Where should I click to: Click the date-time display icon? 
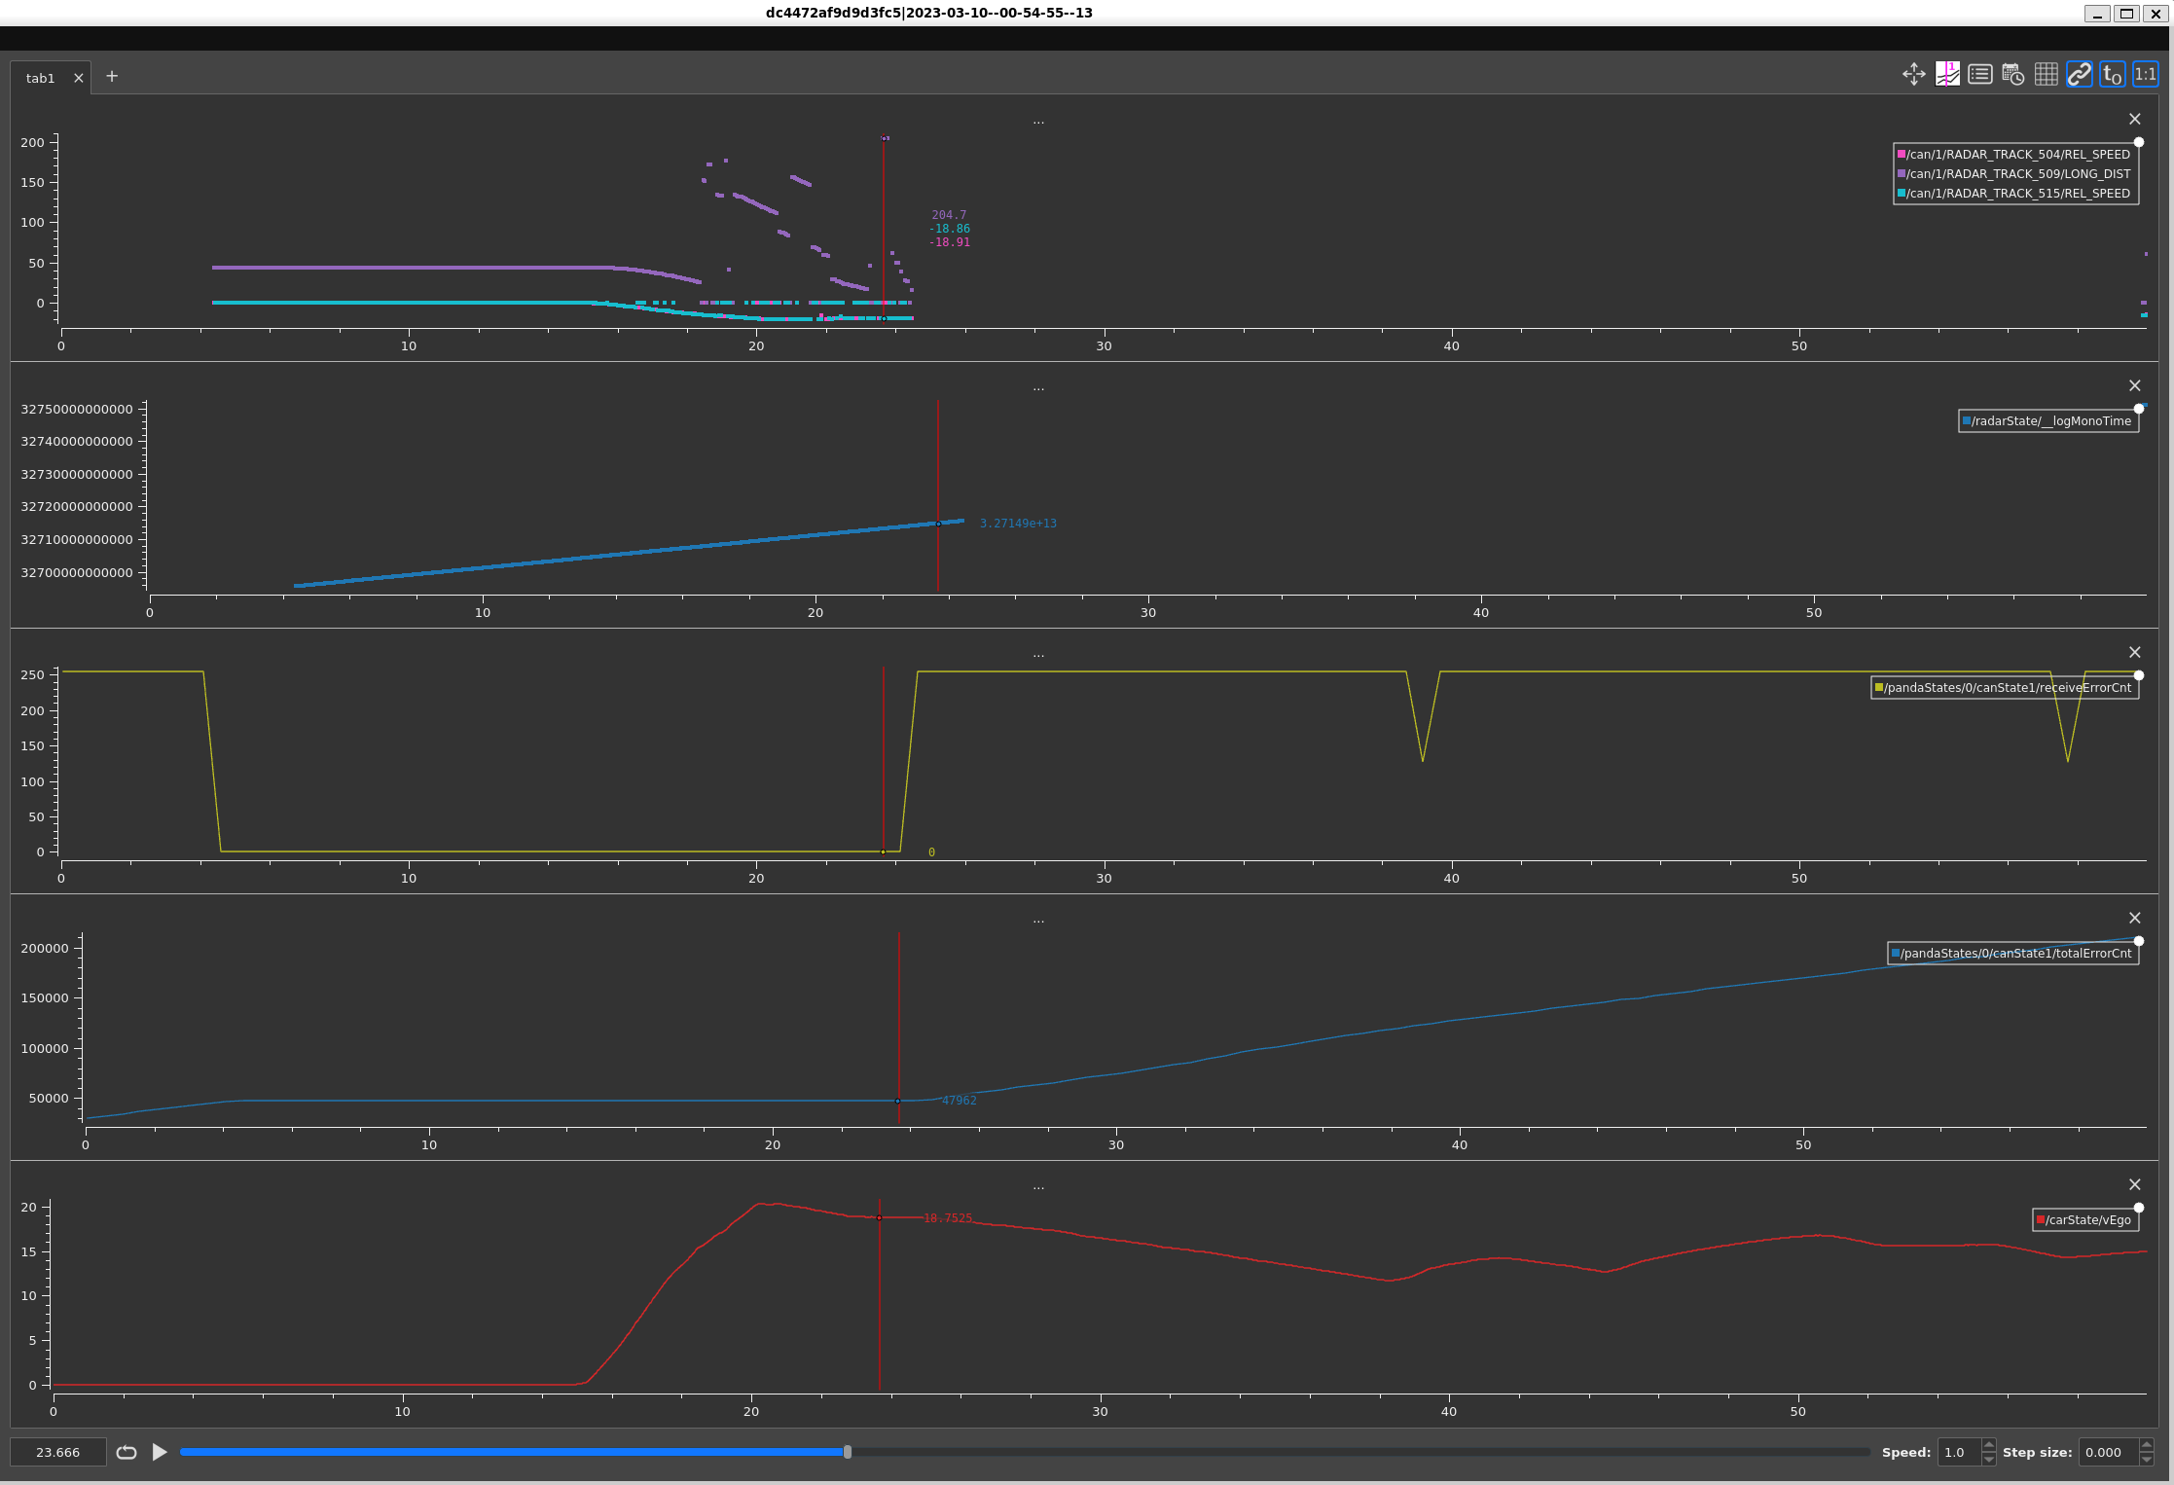point(2011,74)
